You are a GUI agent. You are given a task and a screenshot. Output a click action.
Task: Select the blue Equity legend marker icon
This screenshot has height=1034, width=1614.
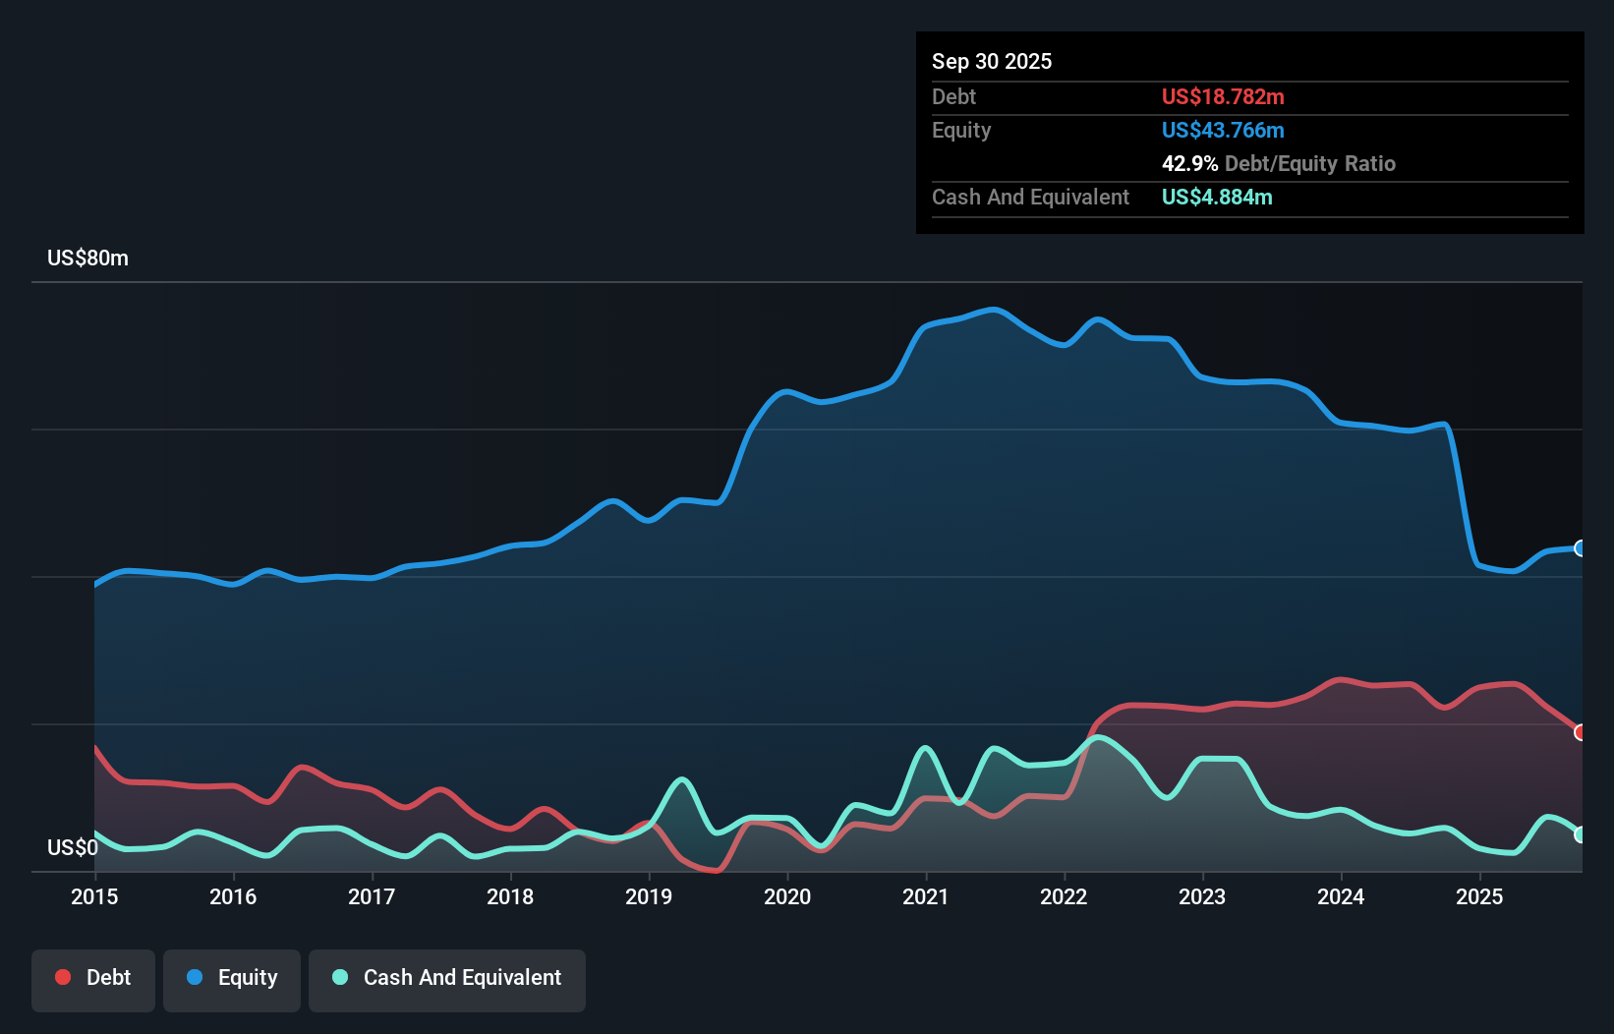(x=197, y=977)
